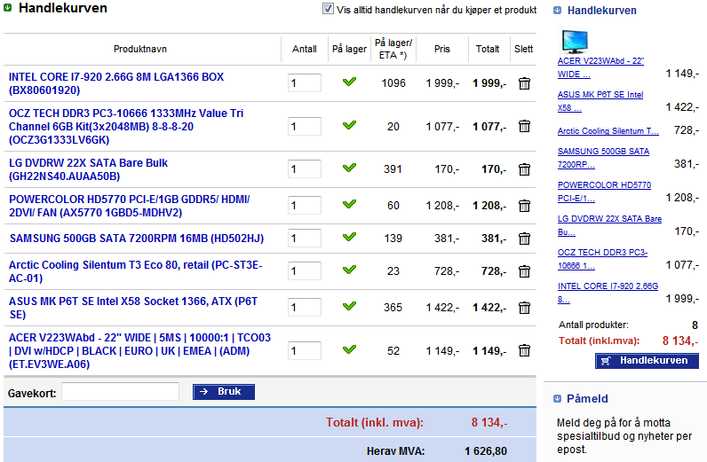Click stock count 1096 for INTEL CORE
The image size is (707, 462).
coord(393,83)
